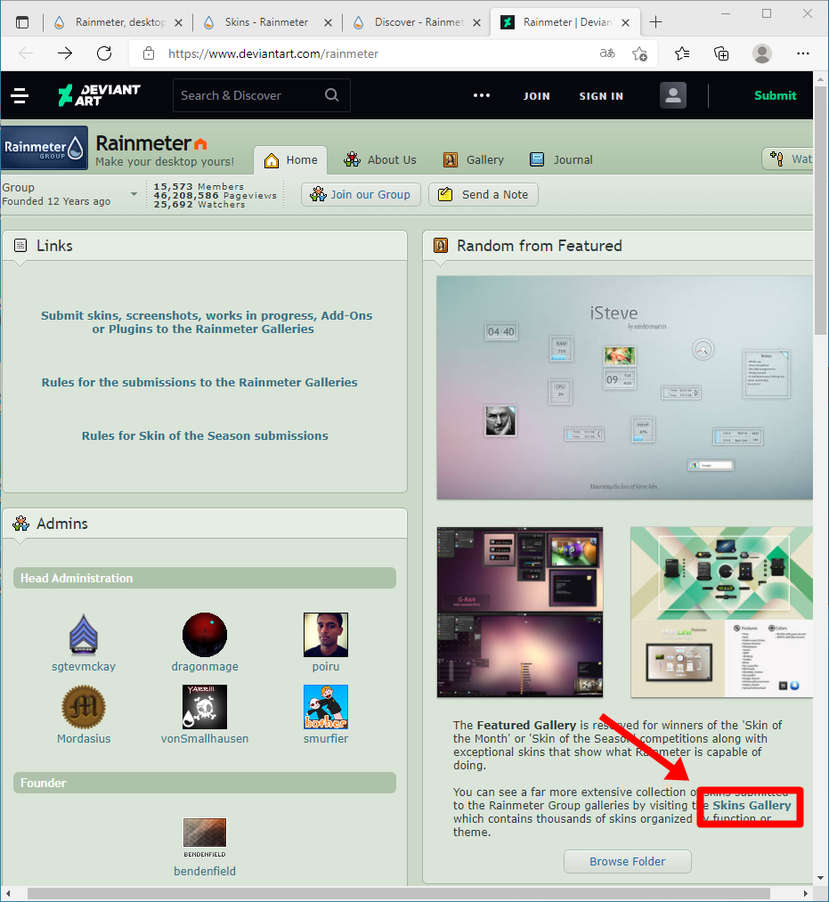Click the poiru username link
The width and height of the screenshot is (829, 902).
click(326, 666)
